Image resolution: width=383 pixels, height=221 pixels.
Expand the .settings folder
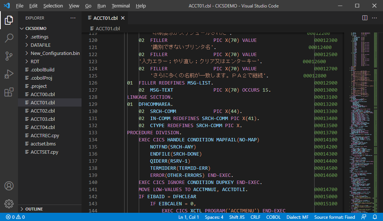(39, 37)
